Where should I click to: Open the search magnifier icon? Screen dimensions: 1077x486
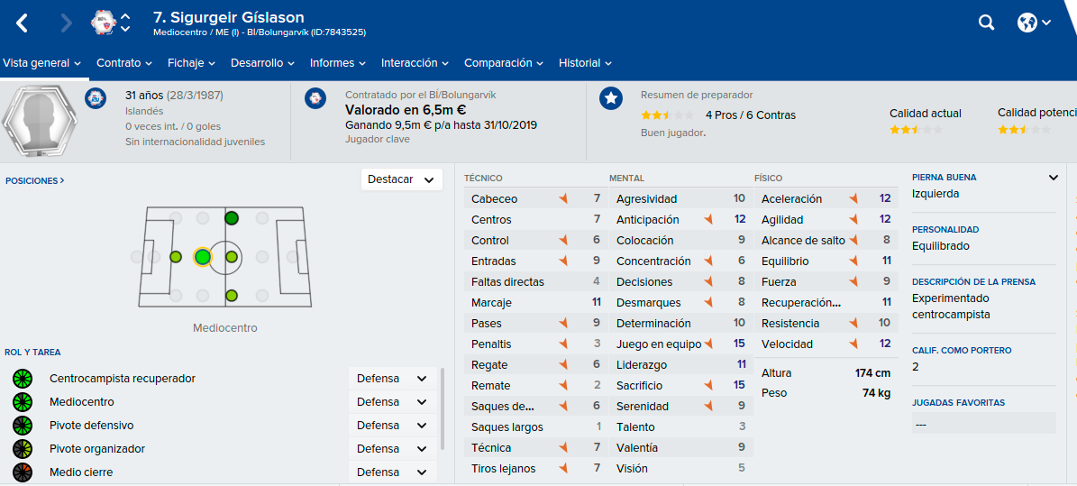tap(986, 23)
